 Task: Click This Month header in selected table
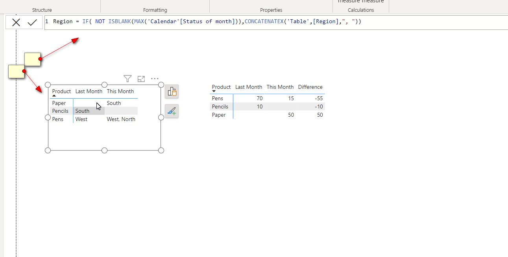point(120,91)
